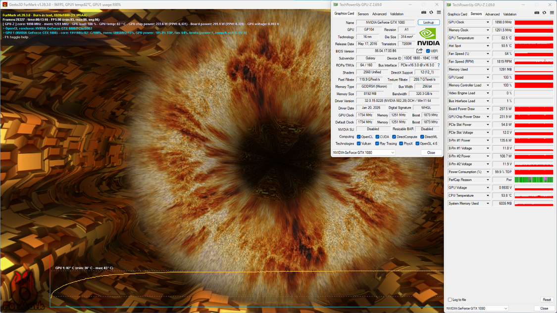Open the PerfCap Reason sensor dropdown
557x313 pixels.
pos(488,180)
